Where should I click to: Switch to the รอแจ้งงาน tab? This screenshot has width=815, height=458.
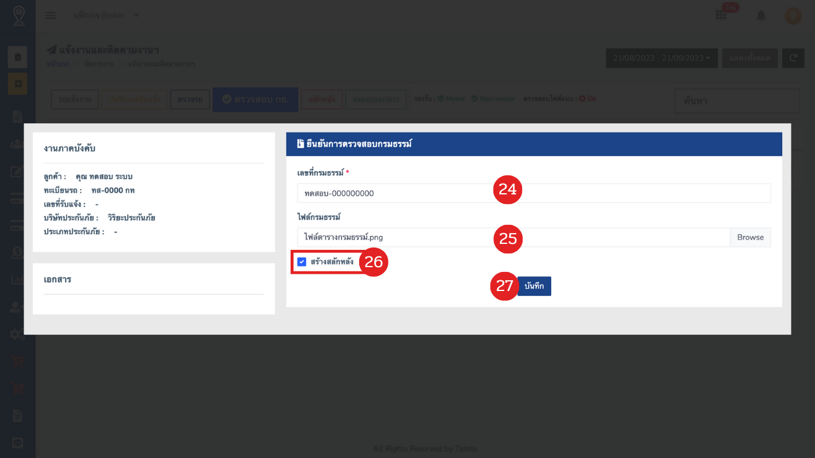(75, 100)
